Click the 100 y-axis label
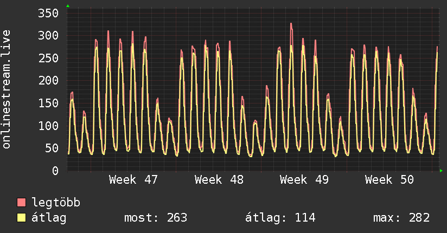 (x=48, y=126)
